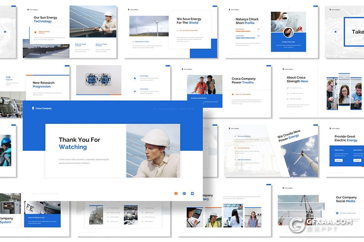
Task: Click the Twitter icon on Thank You slide
Action: [x=192, y=193]
